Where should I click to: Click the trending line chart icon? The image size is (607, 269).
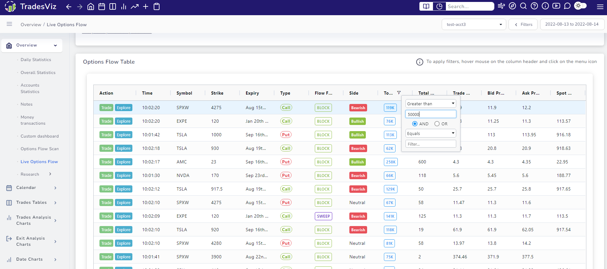135,6
